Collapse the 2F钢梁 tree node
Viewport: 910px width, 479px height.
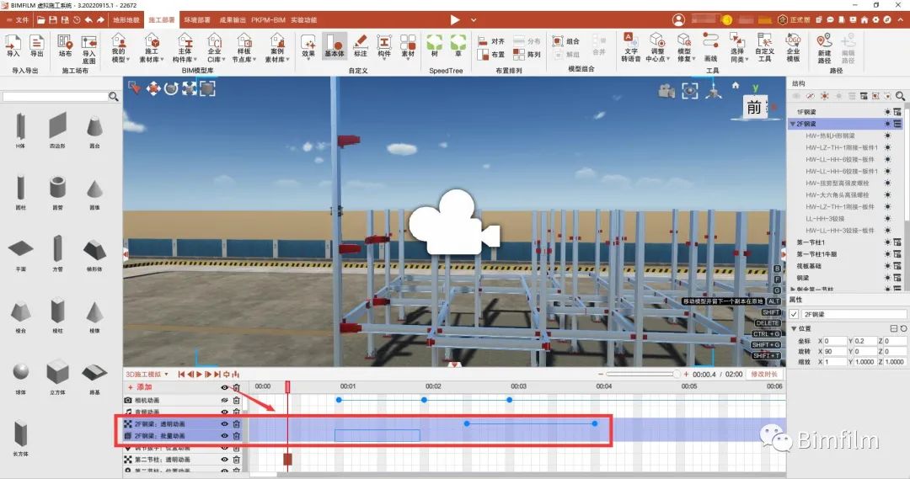tap(793, 124)
